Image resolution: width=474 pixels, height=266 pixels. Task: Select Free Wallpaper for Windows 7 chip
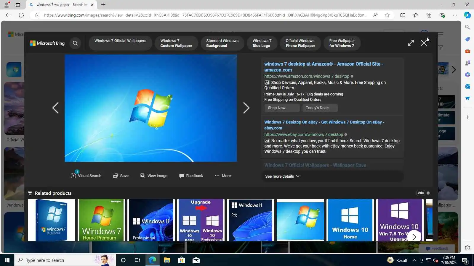tap(342, 43)
